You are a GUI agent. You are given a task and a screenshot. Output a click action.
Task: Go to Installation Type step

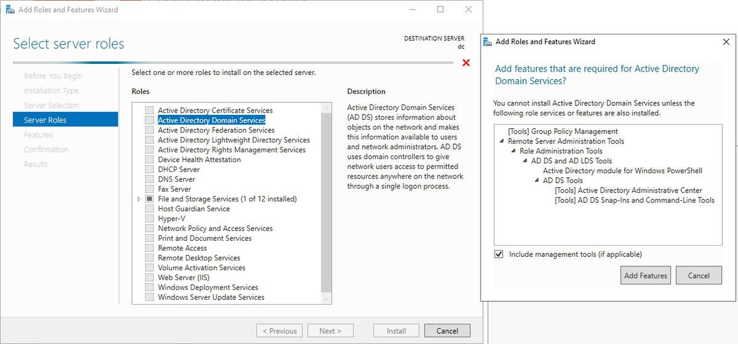coord(51,91)
